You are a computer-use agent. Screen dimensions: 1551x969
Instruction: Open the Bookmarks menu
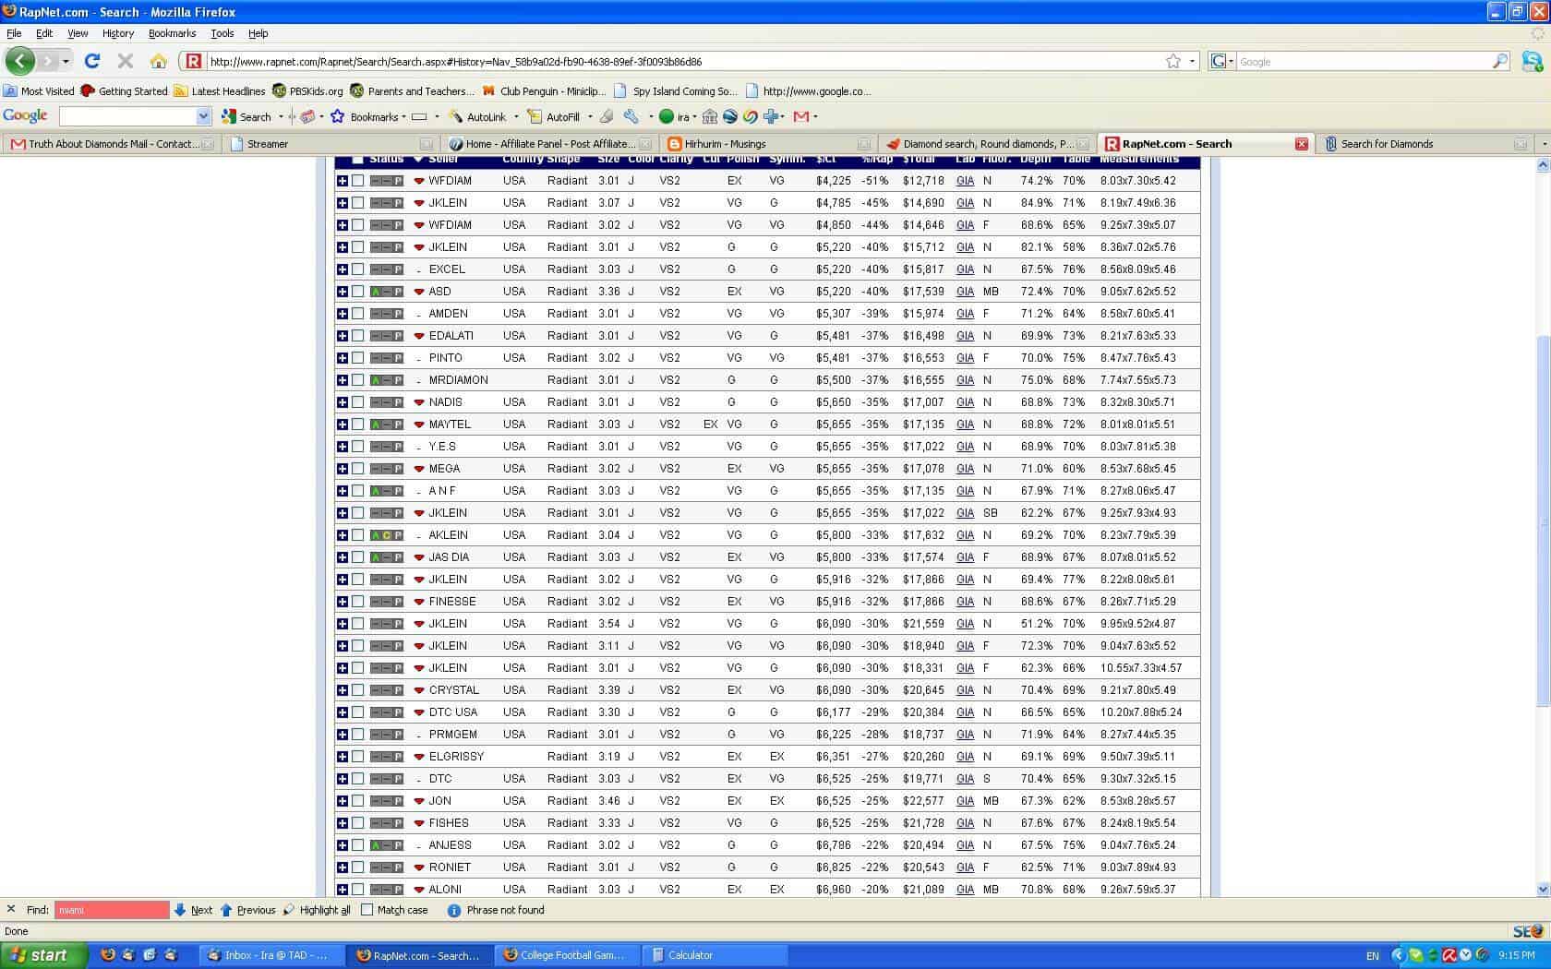[173, 33]
